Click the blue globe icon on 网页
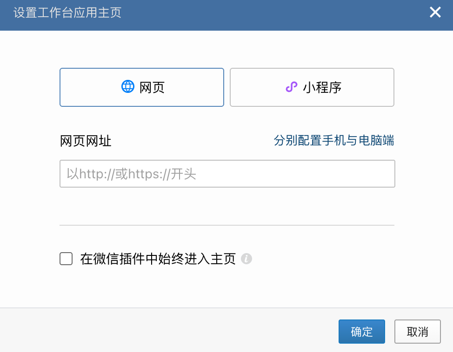The width and height of the screenshot is (453, 352). click(x=128, y=87)
